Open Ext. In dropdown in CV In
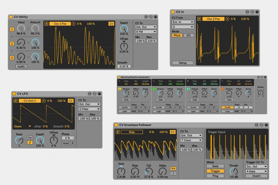Viewport: 278px width, 185px height. coord(183,22)
